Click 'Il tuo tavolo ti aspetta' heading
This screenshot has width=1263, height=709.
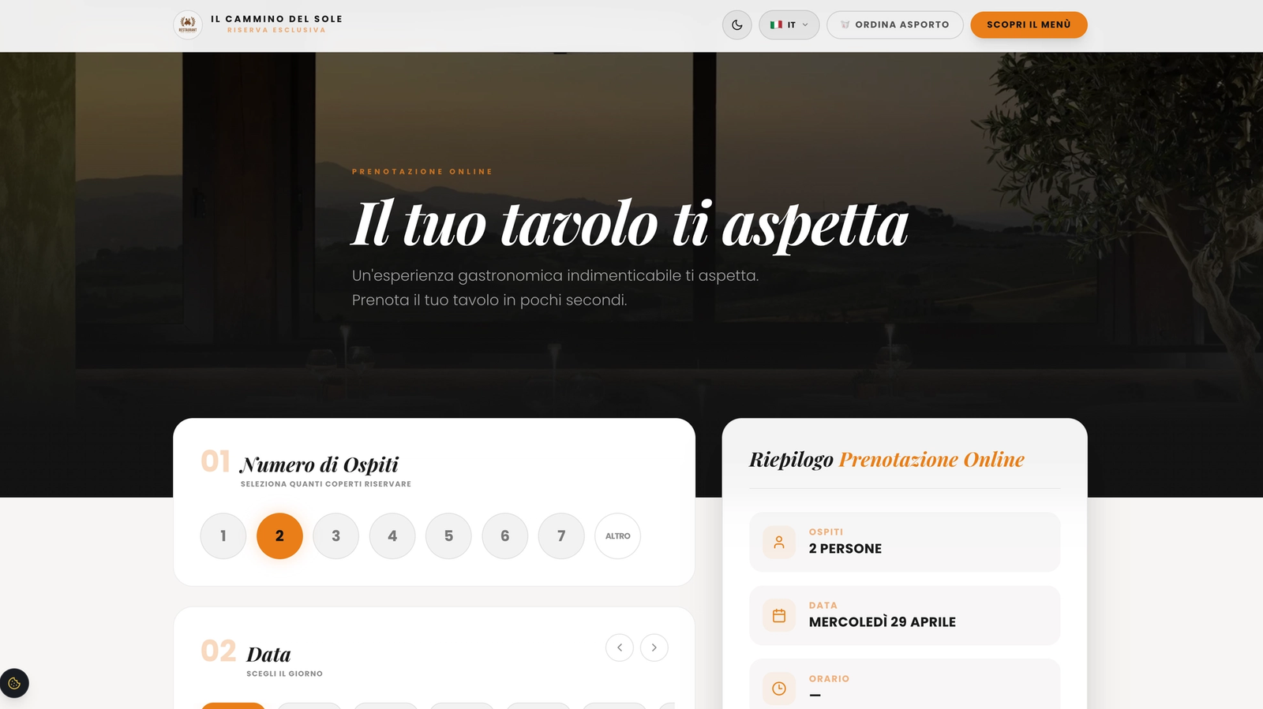pyautogui.click(x=630, y=225)
